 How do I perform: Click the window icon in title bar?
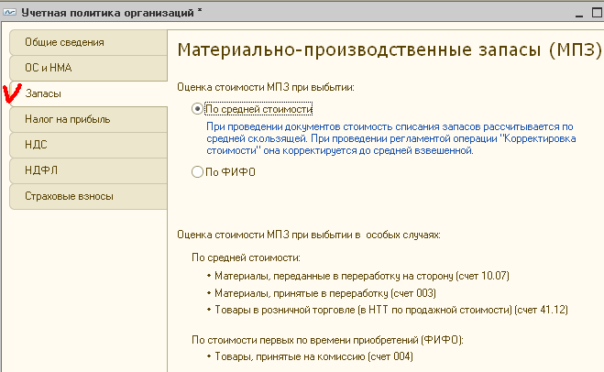(9, 13)
